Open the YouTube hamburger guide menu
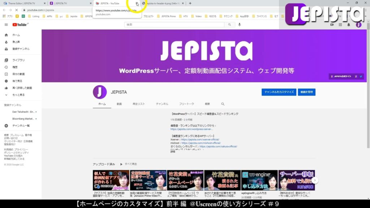Screen dimensions: 370x208 tap(6, 25)
